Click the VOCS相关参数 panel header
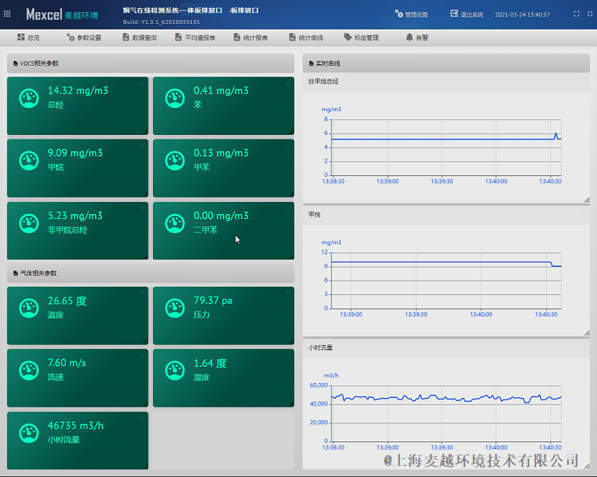The width and height of the screenshot is (597, 477). pos(151,63)
